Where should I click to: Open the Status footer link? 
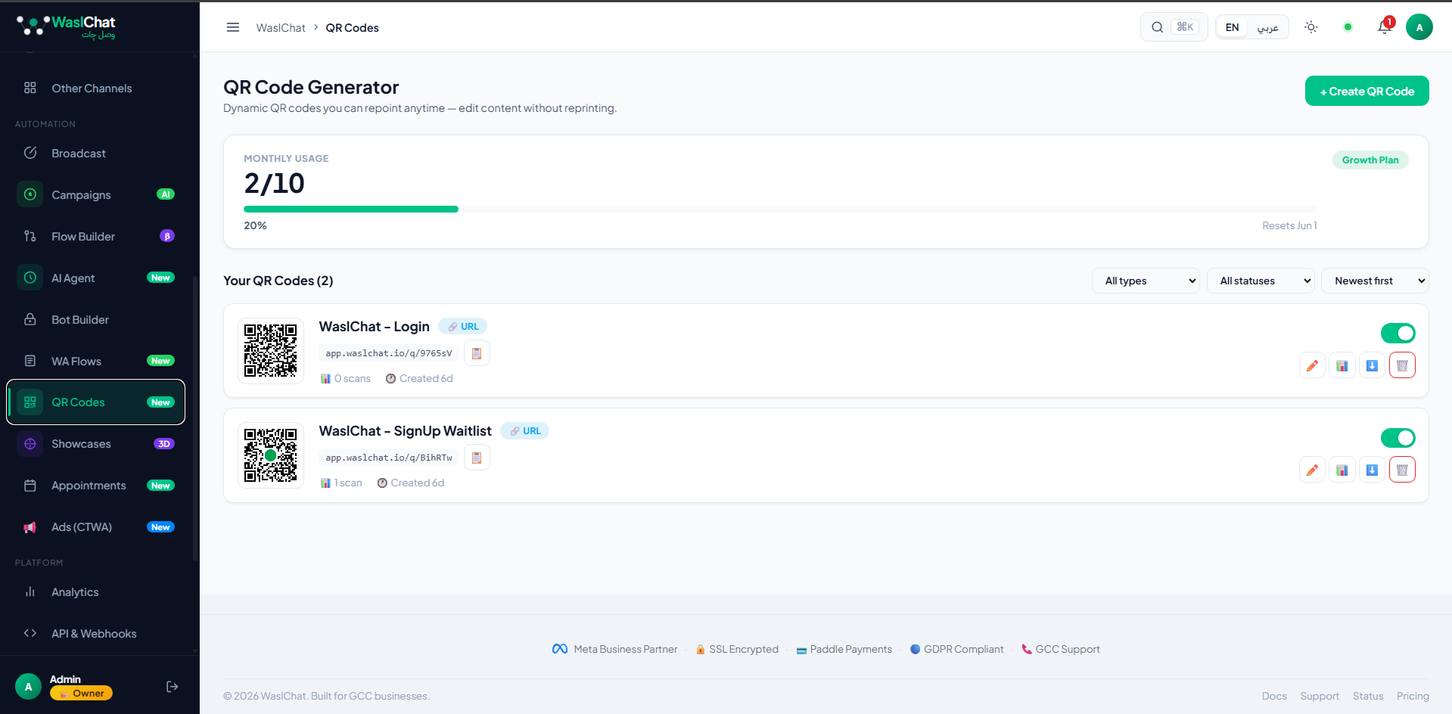click(x=1368, y=696)
